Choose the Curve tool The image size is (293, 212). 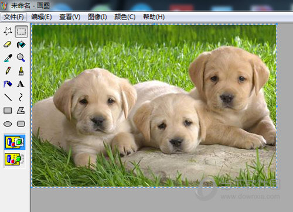[x=21, y=97]
